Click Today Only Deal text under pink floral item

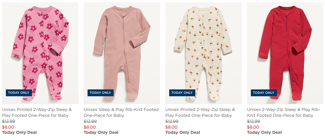(19, 132)
